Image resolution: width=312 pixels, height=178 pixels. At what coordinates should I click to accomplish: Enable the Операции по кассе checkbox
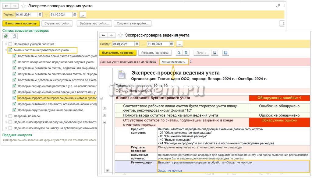(x=10, y=116)
